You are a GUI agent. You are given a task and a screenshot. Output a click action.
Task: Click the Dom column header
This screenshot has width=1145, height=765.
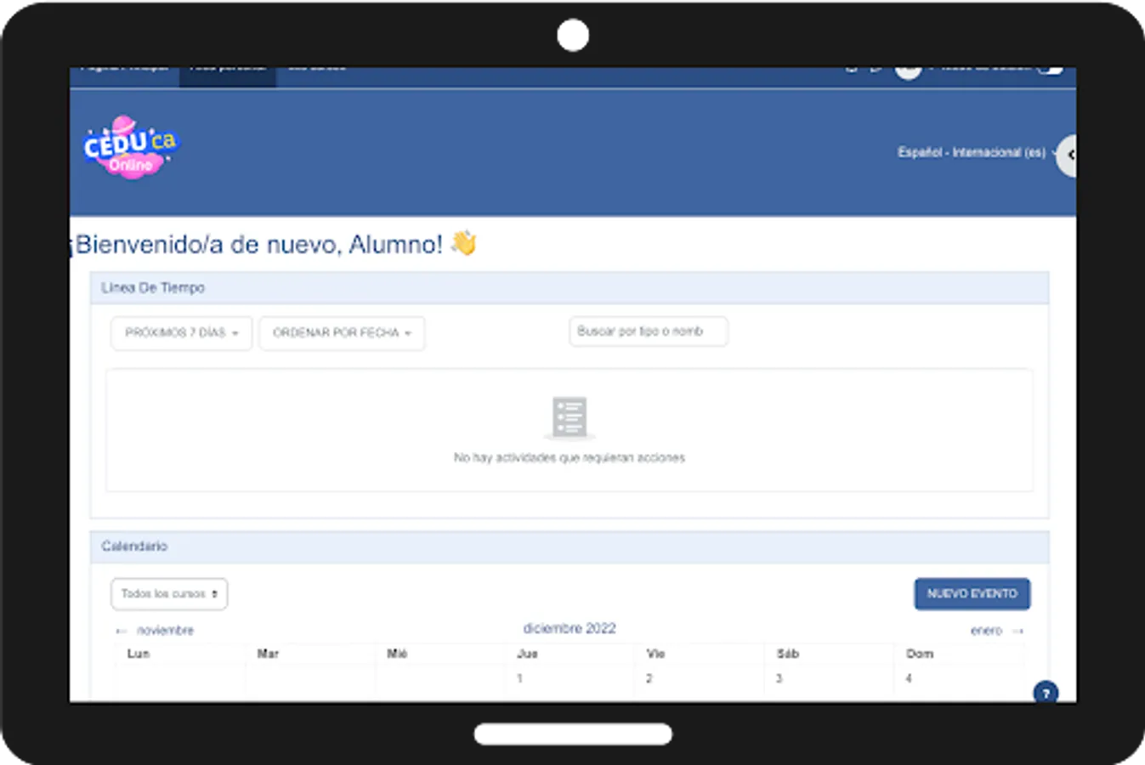tap(920, 654)
